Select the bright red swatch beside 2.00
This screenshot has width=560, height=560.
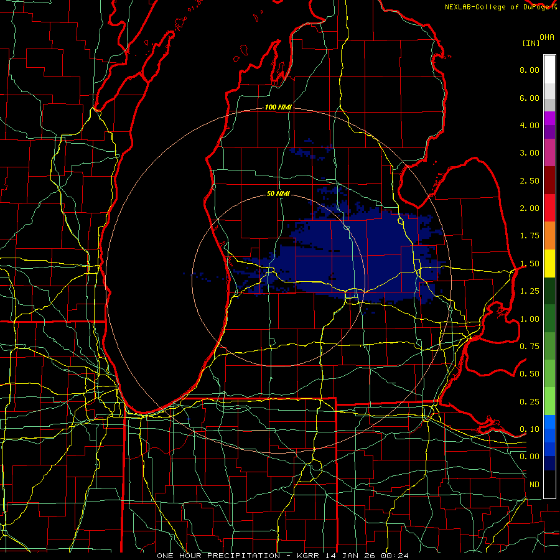[x=549, y=208]
